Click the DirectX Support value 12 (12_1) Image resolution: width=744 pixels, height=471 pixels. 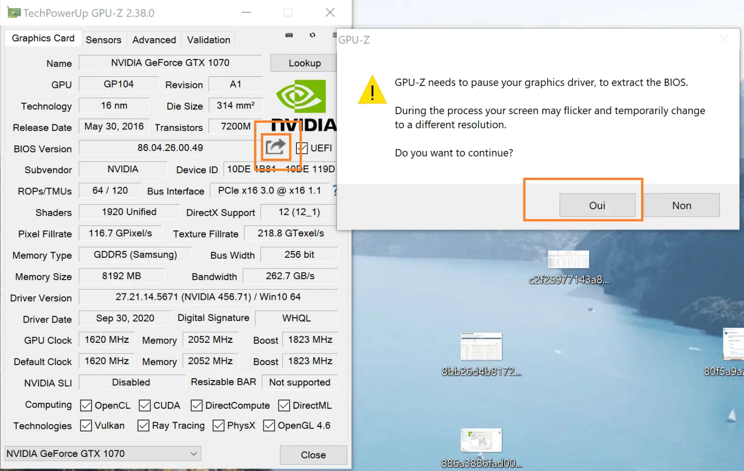(x=299, y=212)
